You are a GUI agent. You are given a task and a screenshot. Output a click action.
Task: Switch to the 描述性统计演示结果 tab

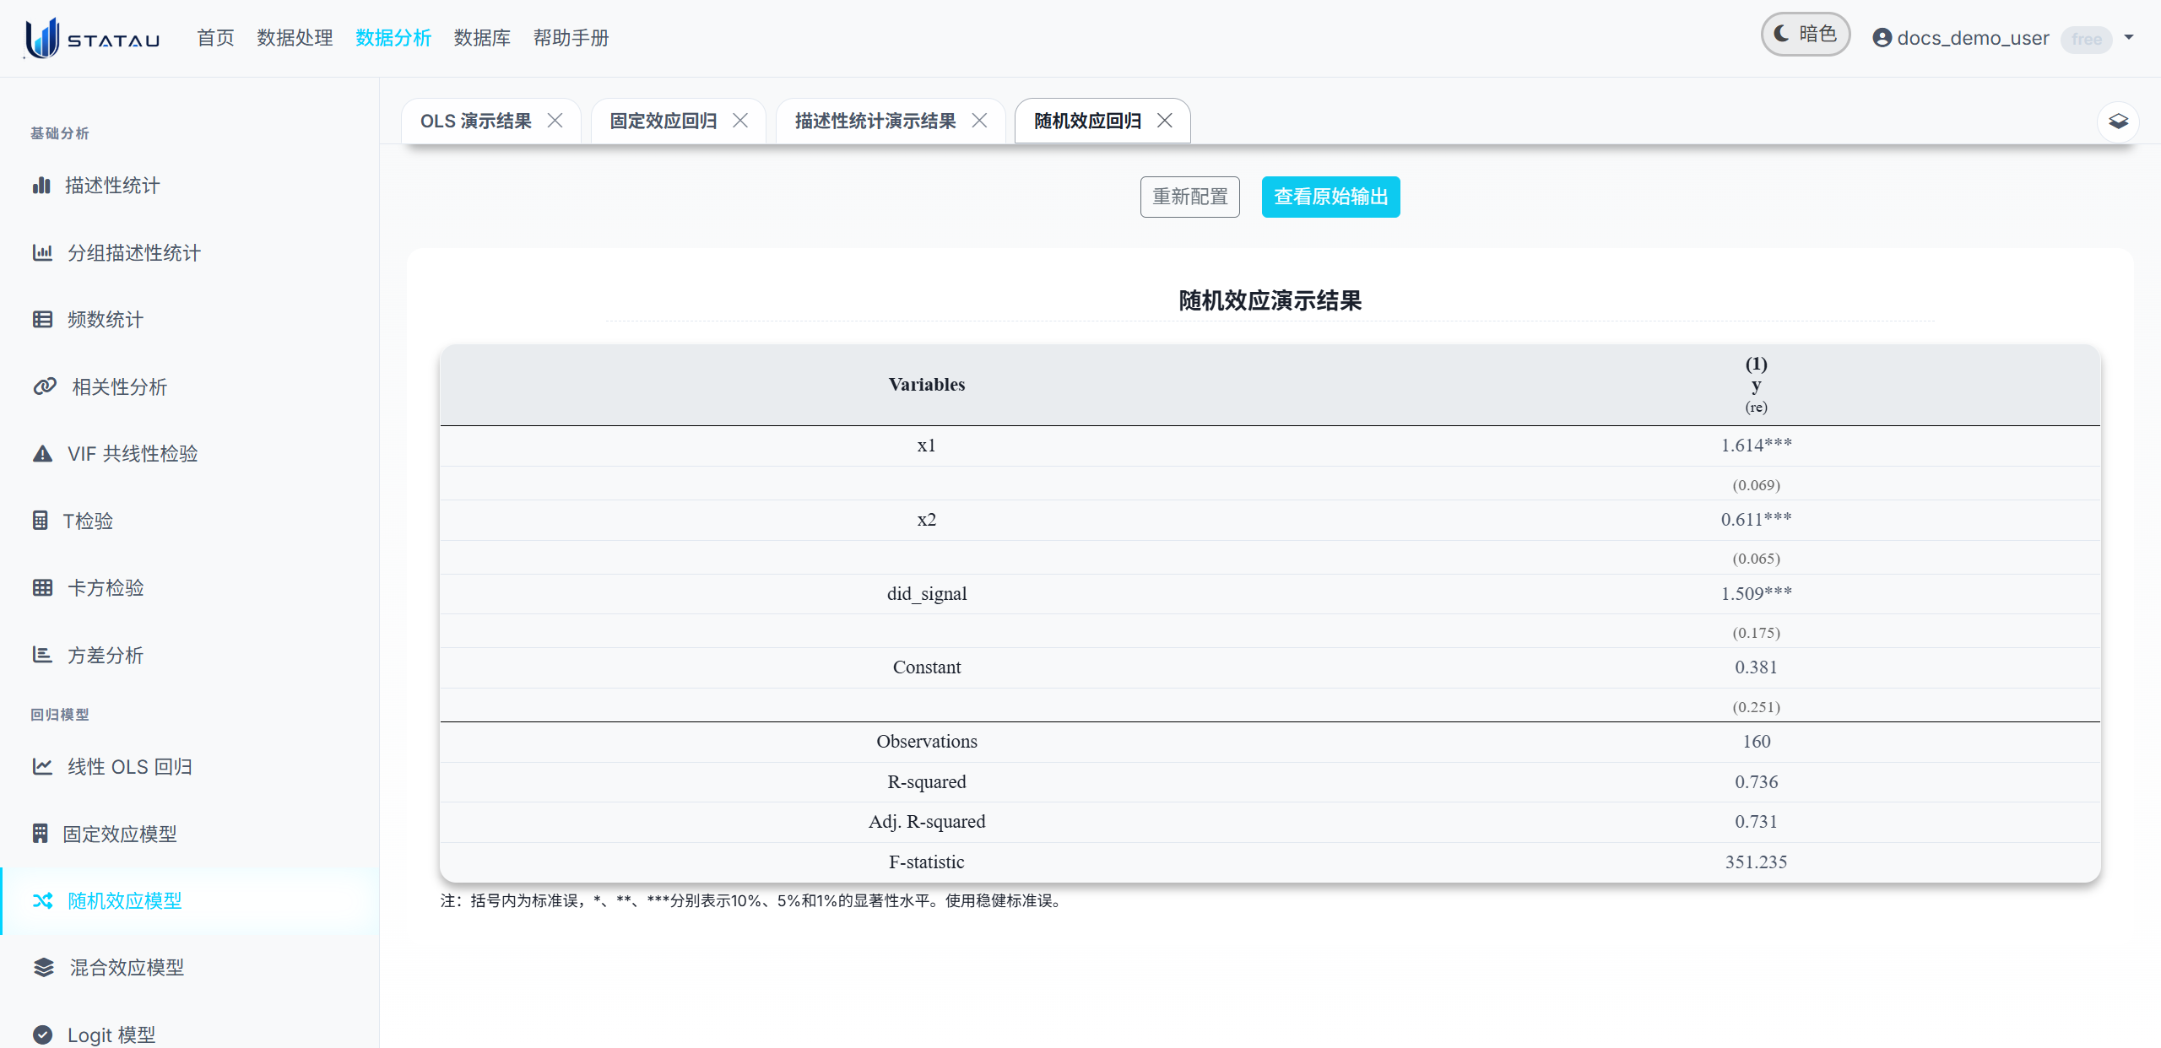[875, 121]
